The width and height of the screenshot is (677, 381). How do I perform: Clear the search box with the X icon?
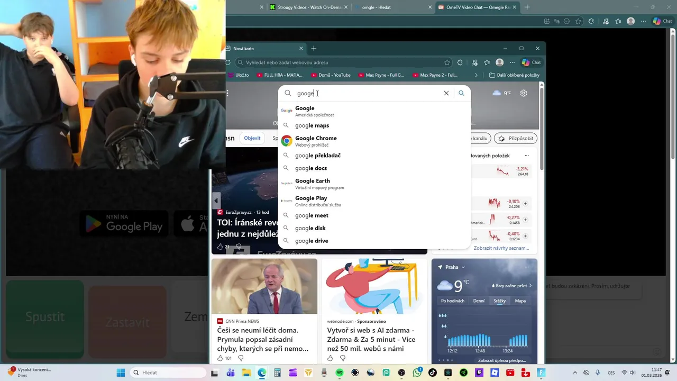446,93
